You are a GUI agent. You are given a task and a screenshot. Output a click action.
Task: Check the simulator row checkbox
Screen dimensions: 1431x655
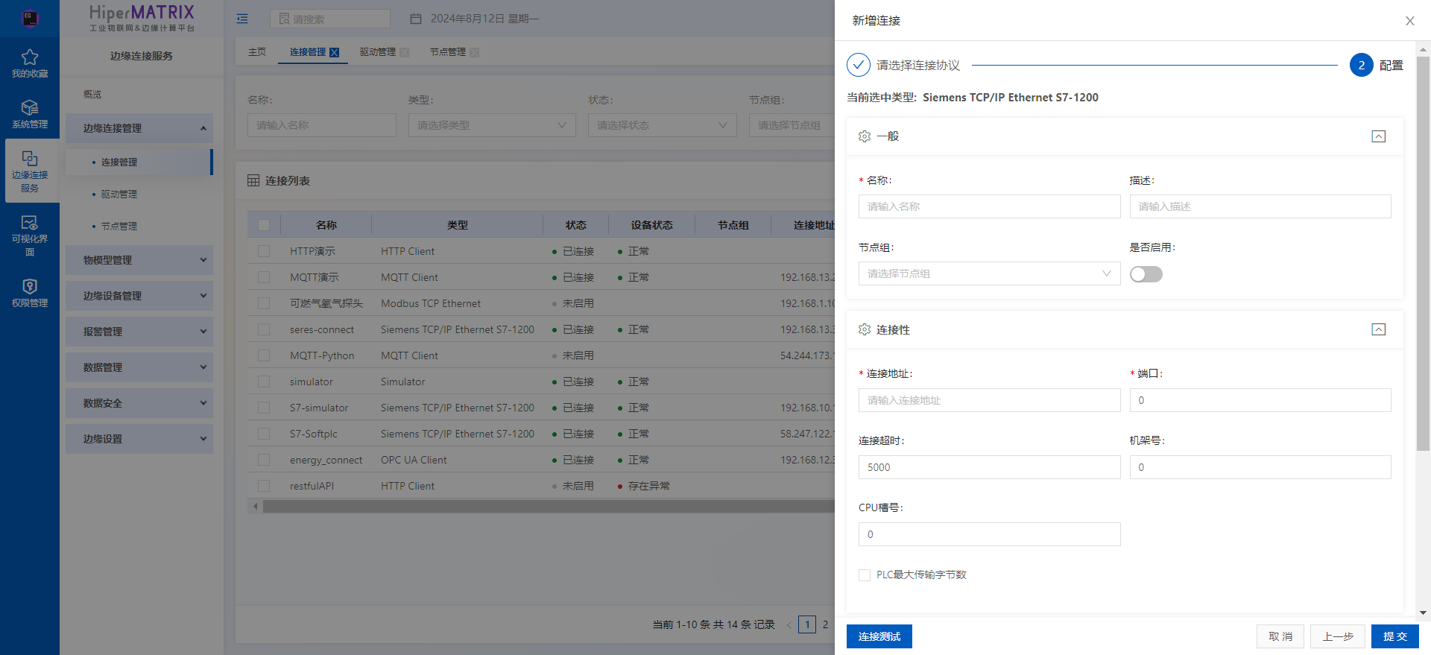264,382
